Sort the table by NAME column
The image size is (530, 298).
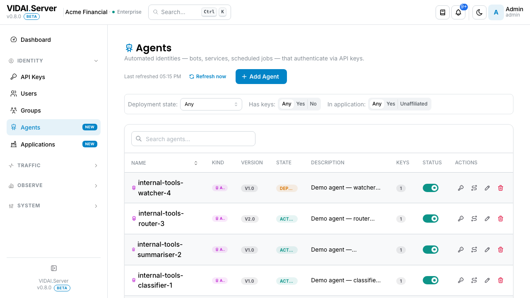pyautogui.click(x=164, y=163)
